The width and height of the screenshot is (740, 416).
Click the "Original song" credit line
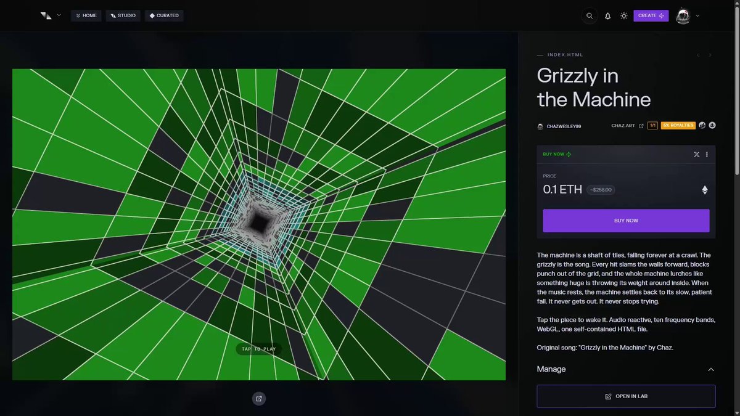click(606, 348)
